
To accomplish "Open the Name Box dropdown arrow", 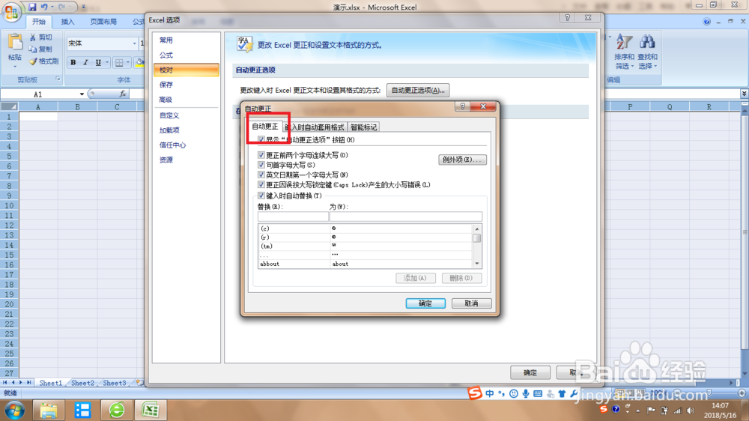I will [82, 94].
